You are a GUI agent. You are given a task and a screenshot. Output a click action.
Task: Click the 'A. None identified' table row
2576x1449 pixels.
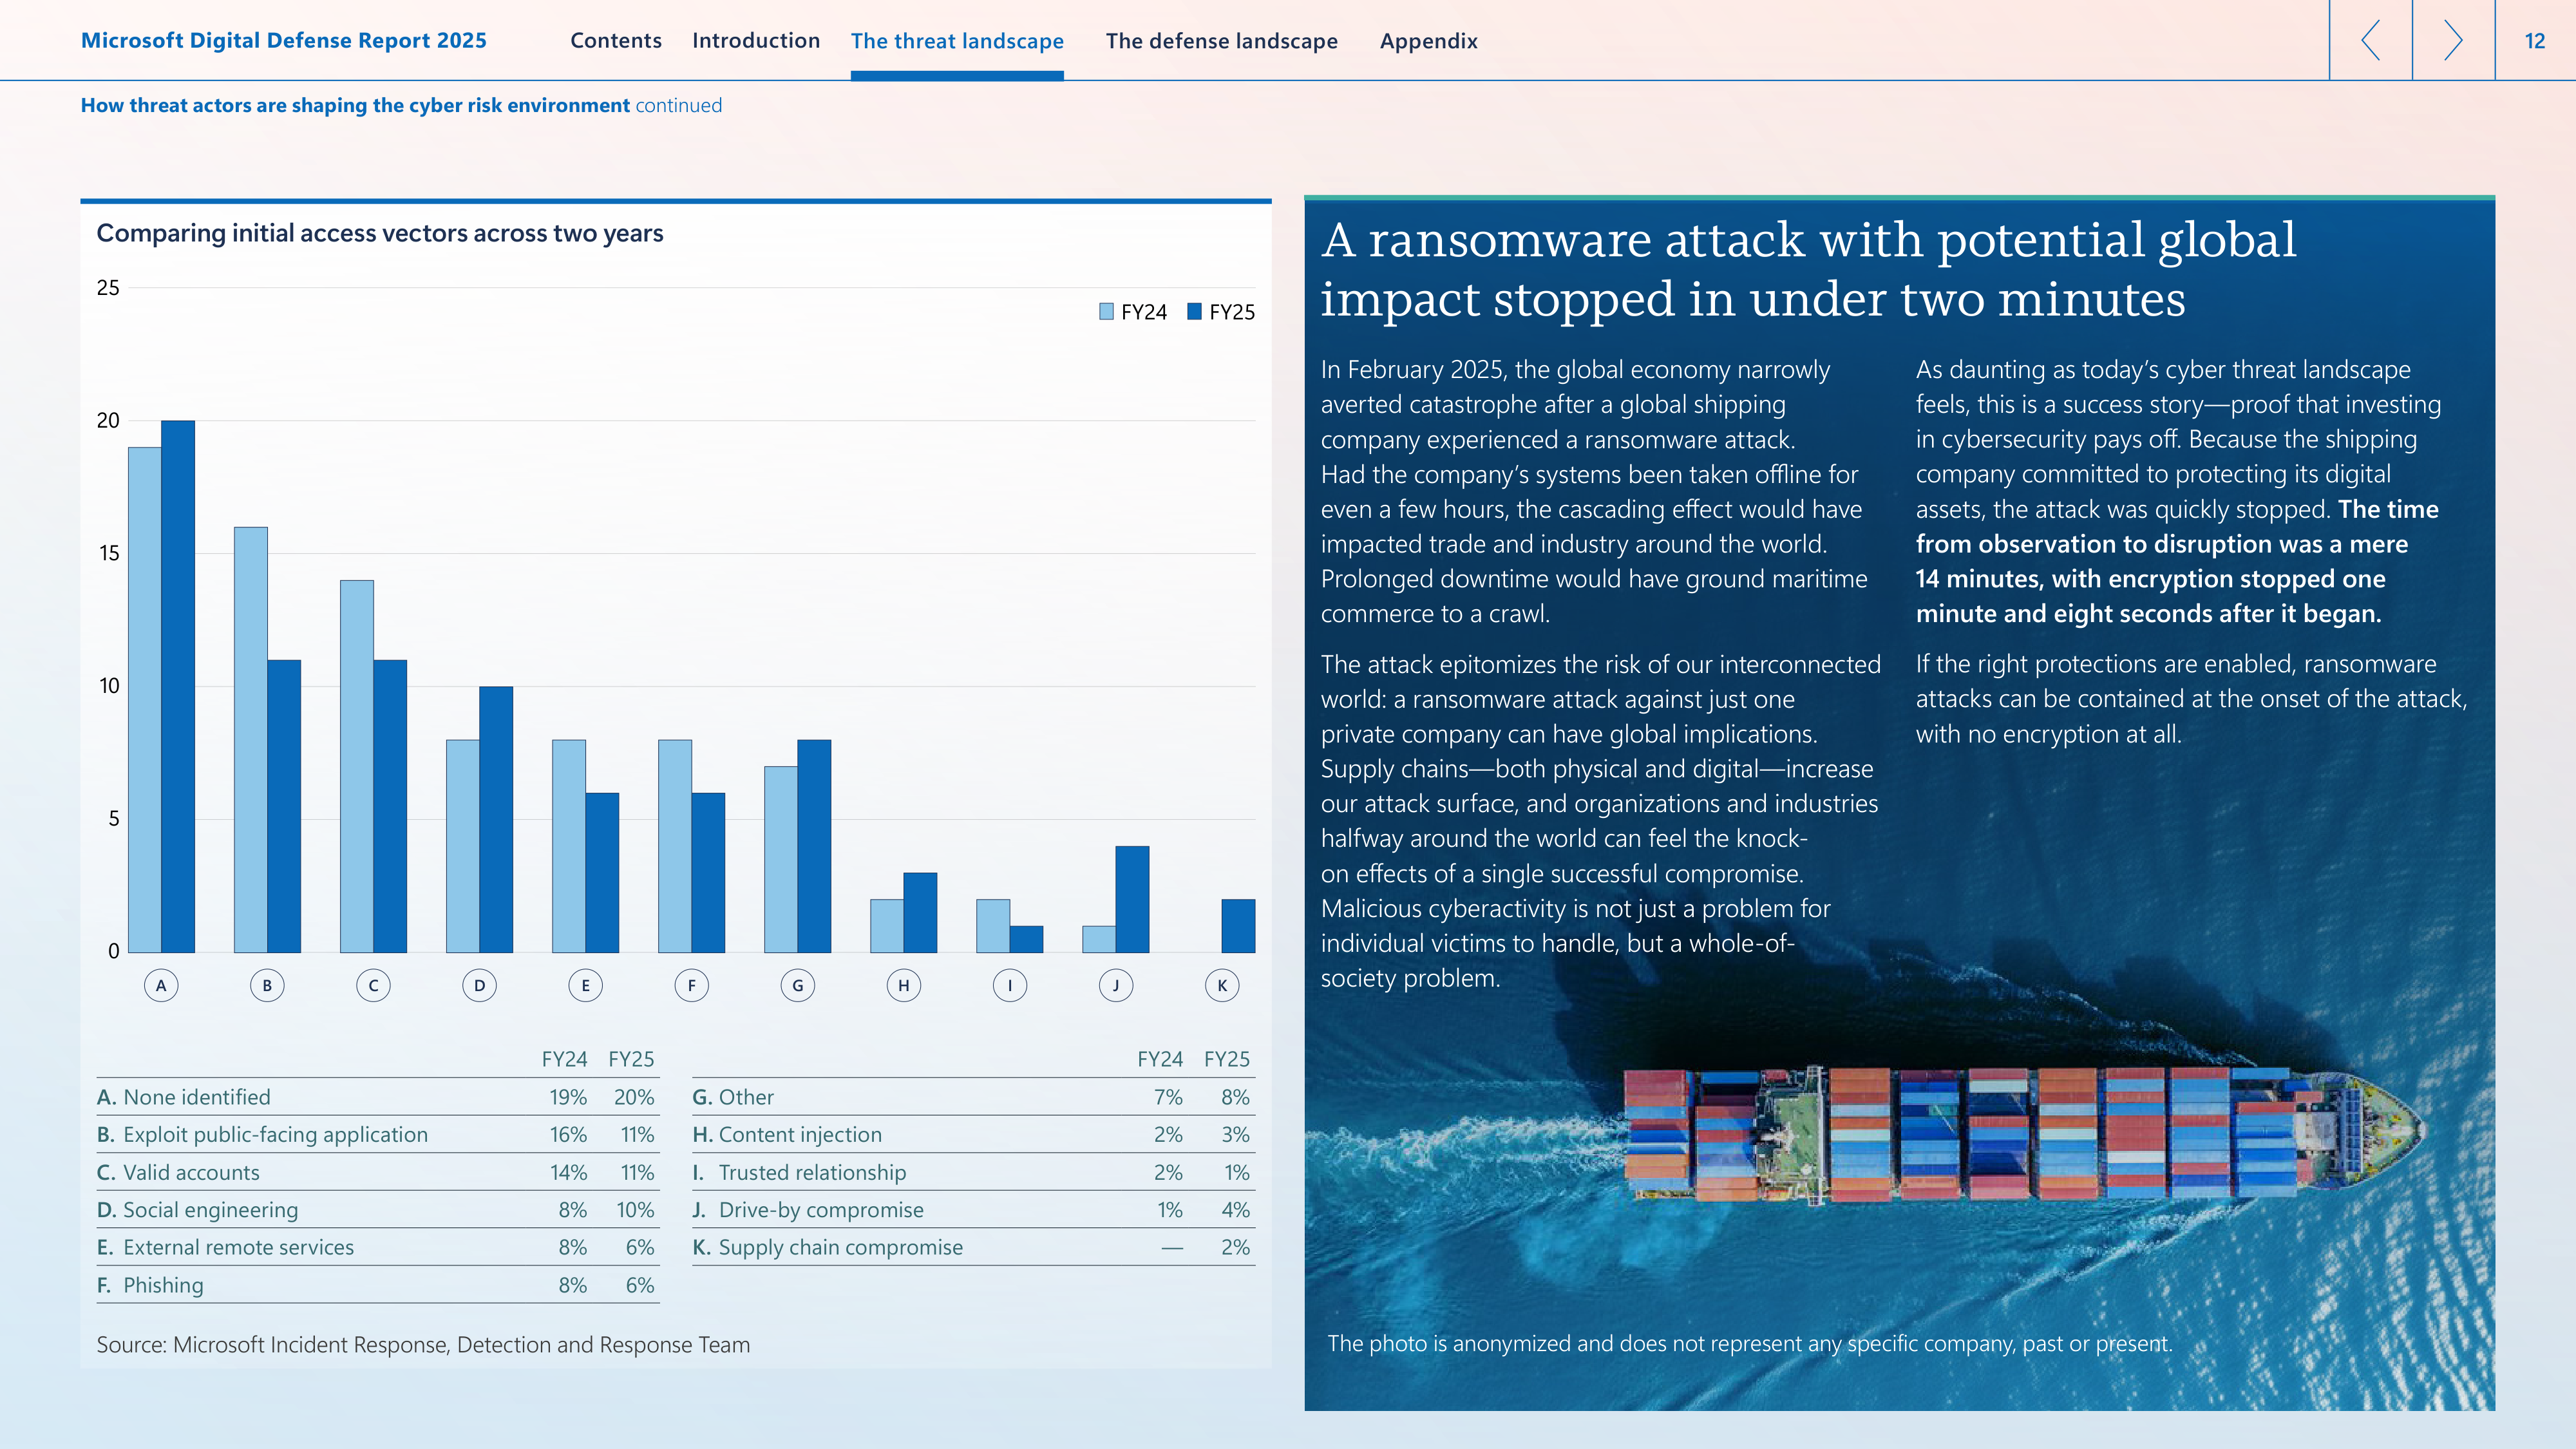tap(377, 1097)
